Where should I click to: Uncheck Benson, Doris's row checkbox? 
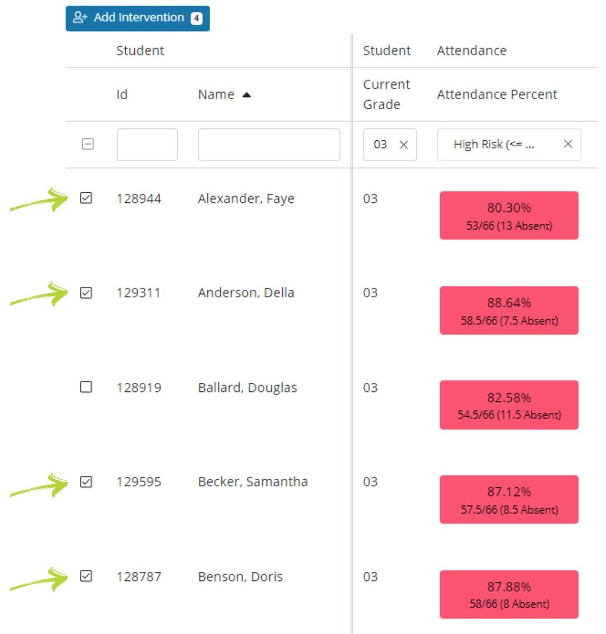(86, 576)
